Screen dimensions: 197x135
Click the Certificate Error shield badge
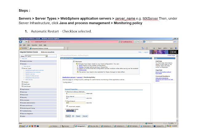coord(127,42)
